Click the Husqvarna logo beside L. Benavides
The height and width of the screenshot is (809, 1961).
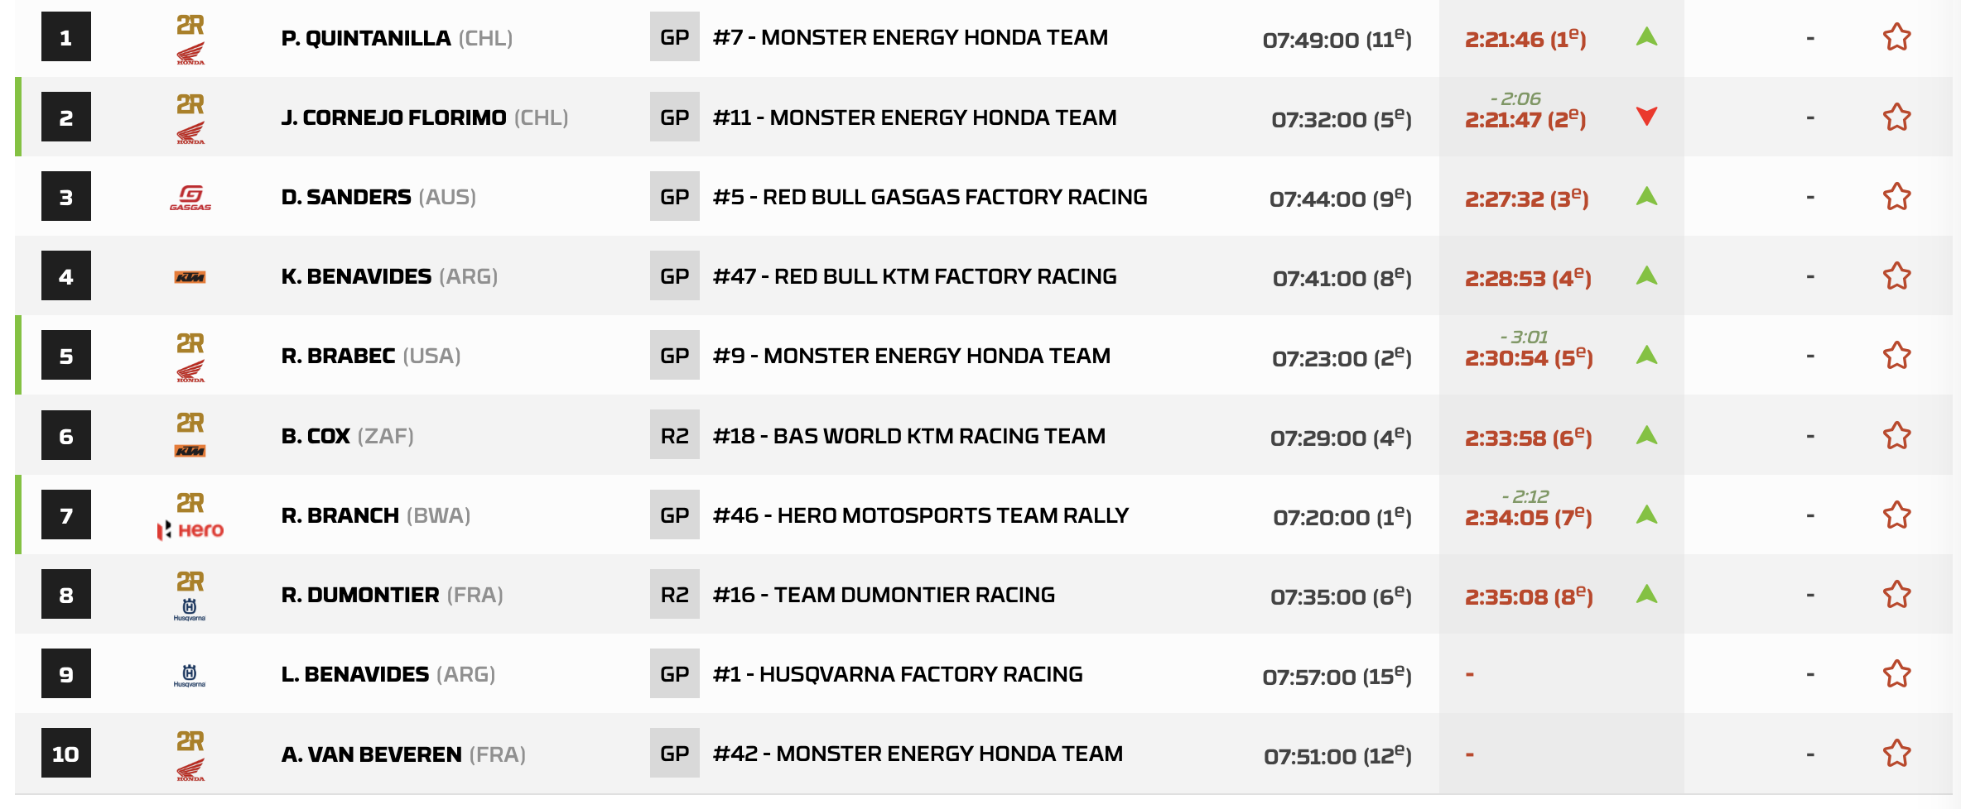click(190, 675)
